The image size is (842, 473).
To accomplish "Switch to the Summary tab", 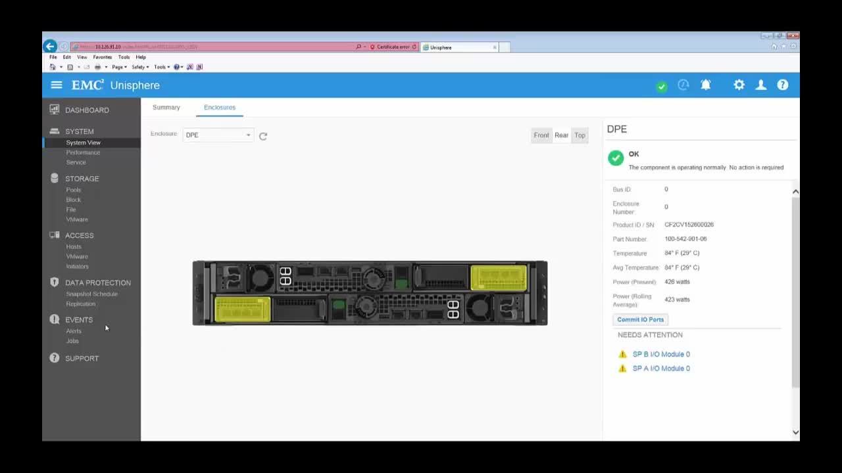I will [166, 107].
